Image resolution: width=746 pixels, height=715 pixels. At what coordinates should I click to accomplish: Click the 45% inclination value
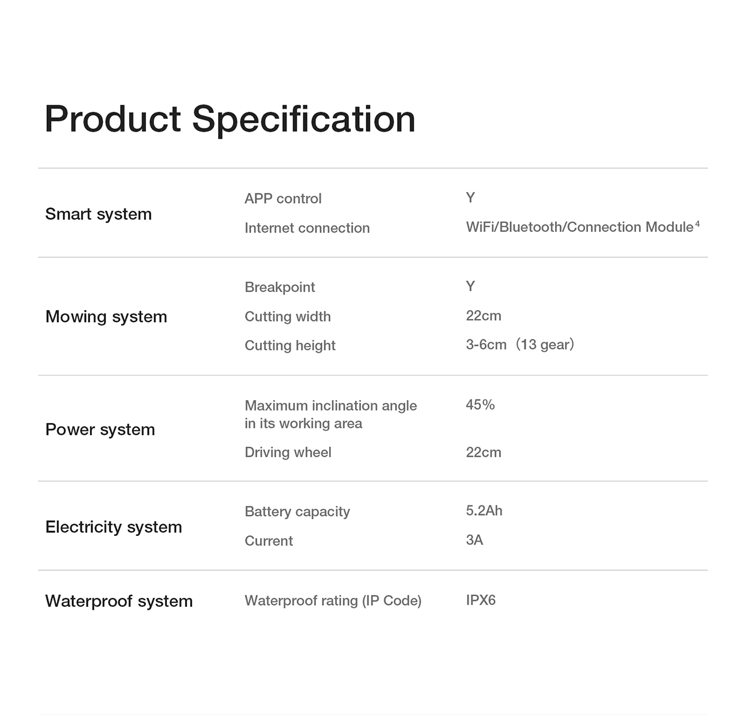point(480,405)
